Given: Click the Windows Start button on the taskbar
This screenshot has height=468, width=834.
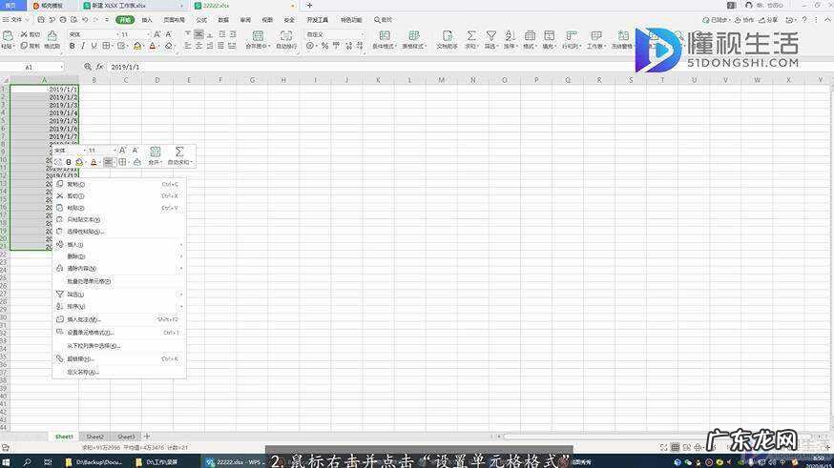Looking at the screenshot, I should tap(7, 461).
